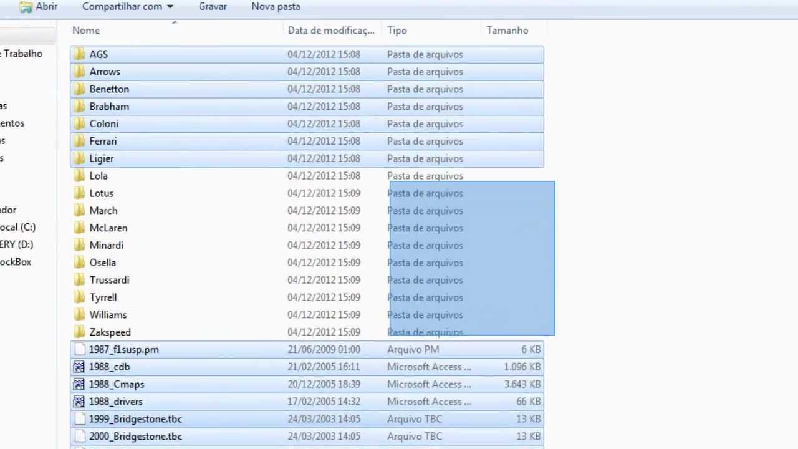Select the Tyrrell folder name

(103, 298)
